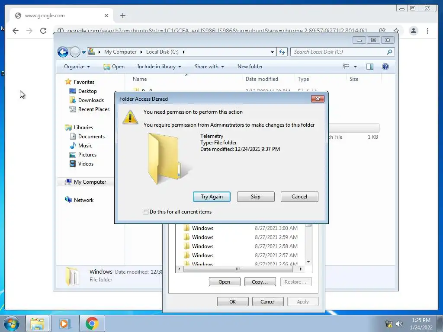Toggle the preview pane icon
Screen dimensions: 443x332
pyautogui.click(x=370, y=67)
